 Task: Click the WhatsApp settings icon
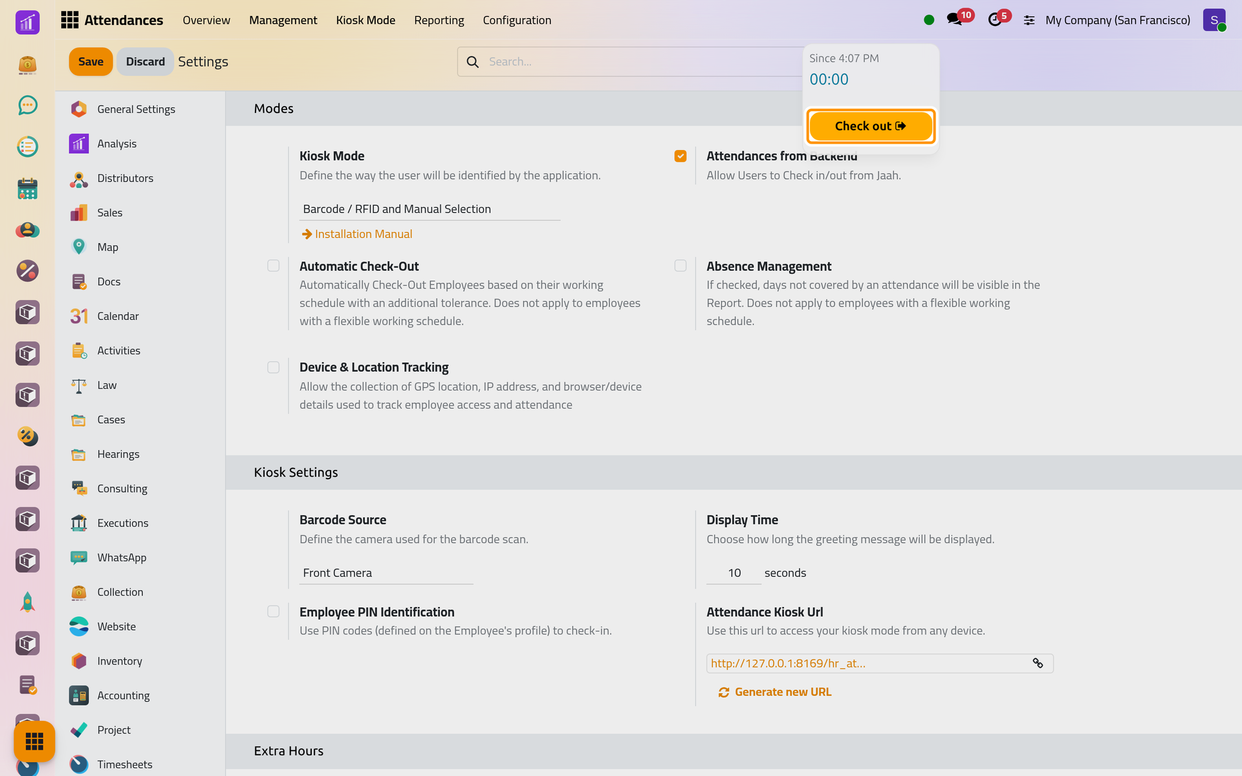tap(79, 557)
